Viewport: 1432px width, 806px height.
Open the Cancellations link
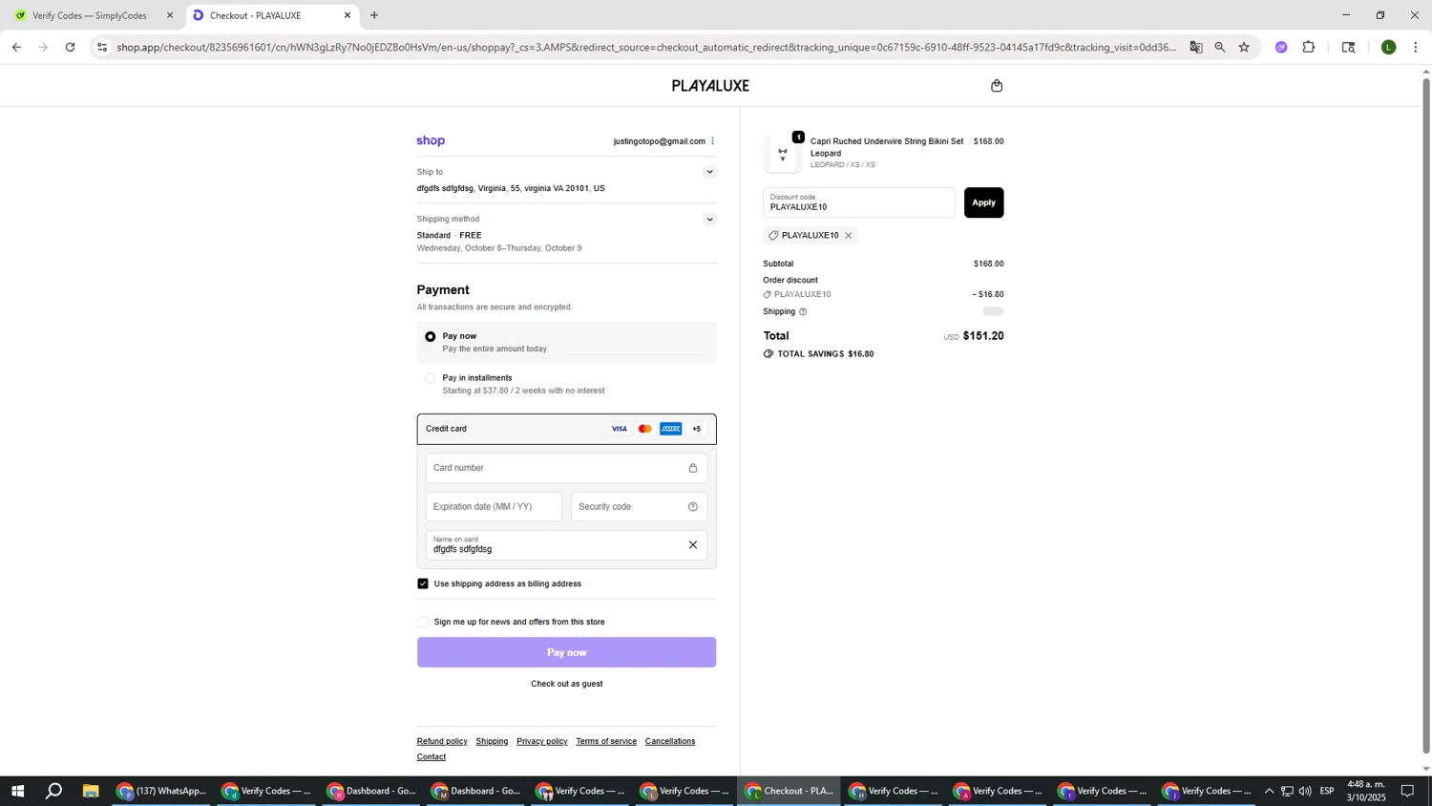[670, 741]
